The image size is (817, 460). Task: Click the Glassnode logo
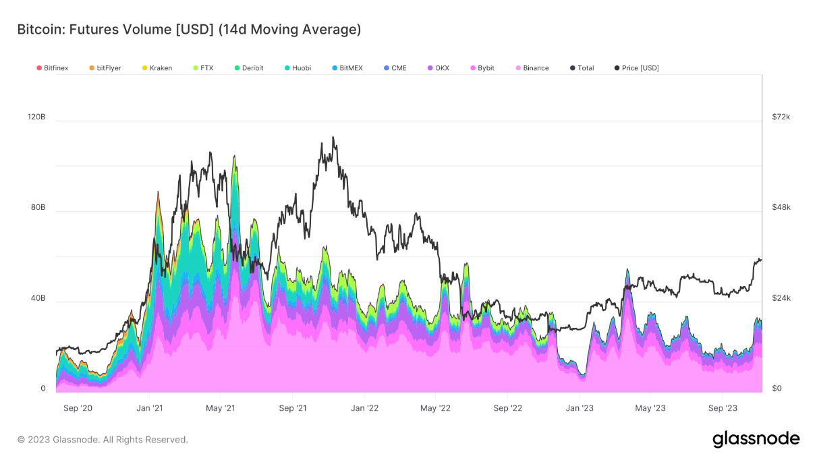(x=756, y=438)
